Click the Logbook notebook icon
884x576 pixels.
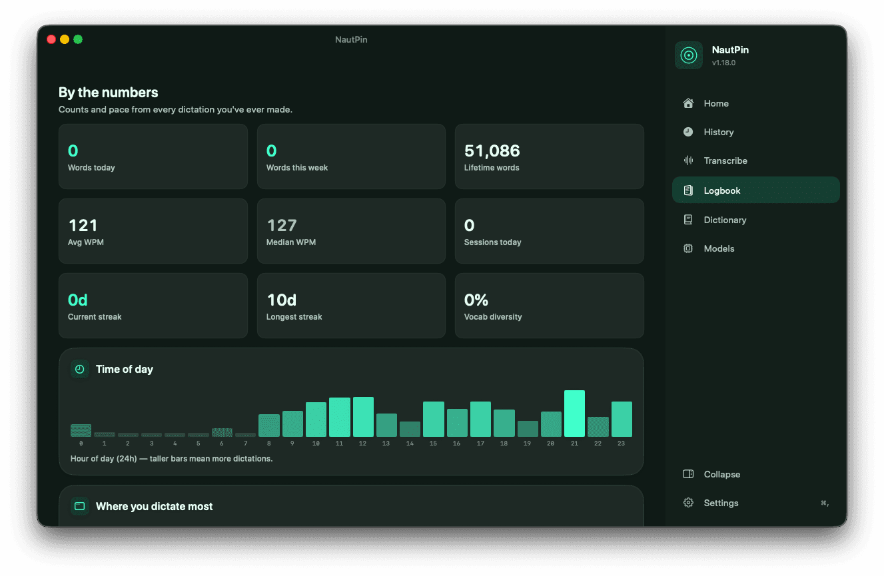(688, 190)
